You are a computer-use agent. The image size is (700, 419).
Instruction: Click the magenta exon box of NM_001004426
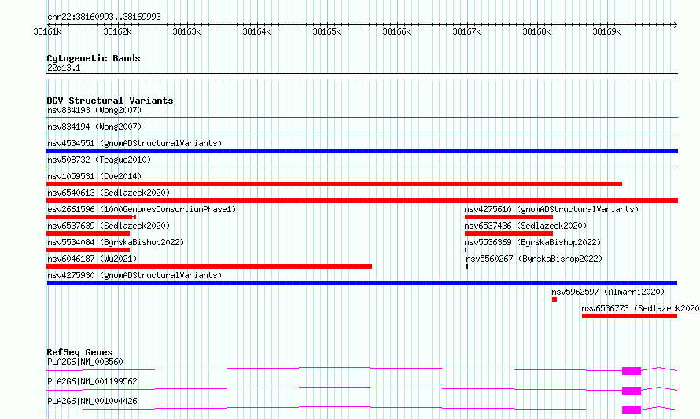click(x=632, y=410)
